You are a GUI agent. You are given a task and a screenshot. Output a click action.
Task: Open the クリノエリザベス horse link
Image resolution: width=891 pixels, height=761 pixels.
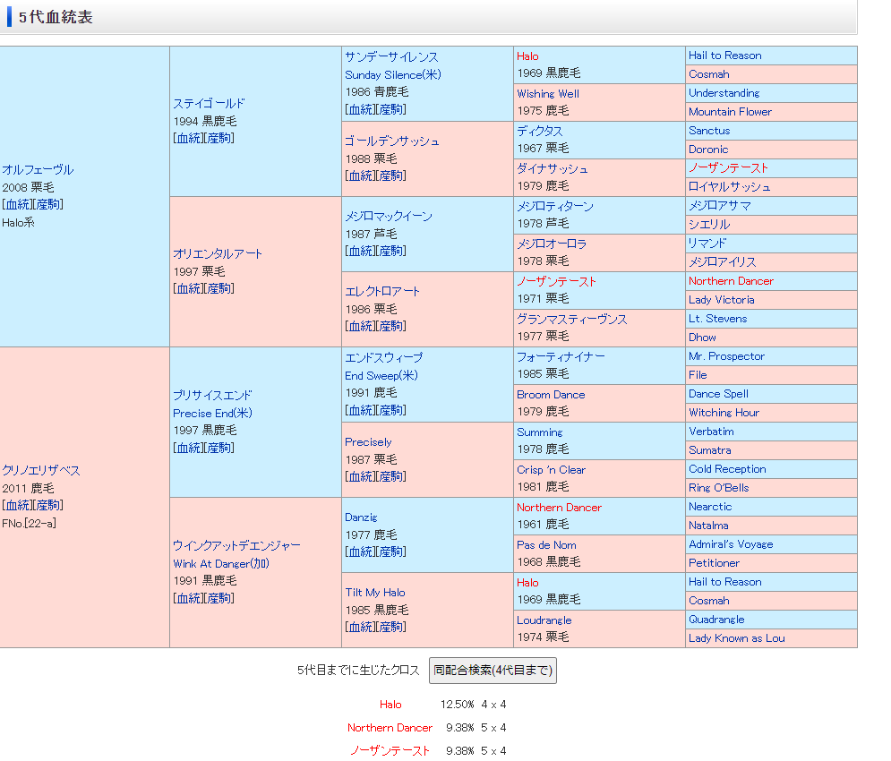[x=41, y=471]
